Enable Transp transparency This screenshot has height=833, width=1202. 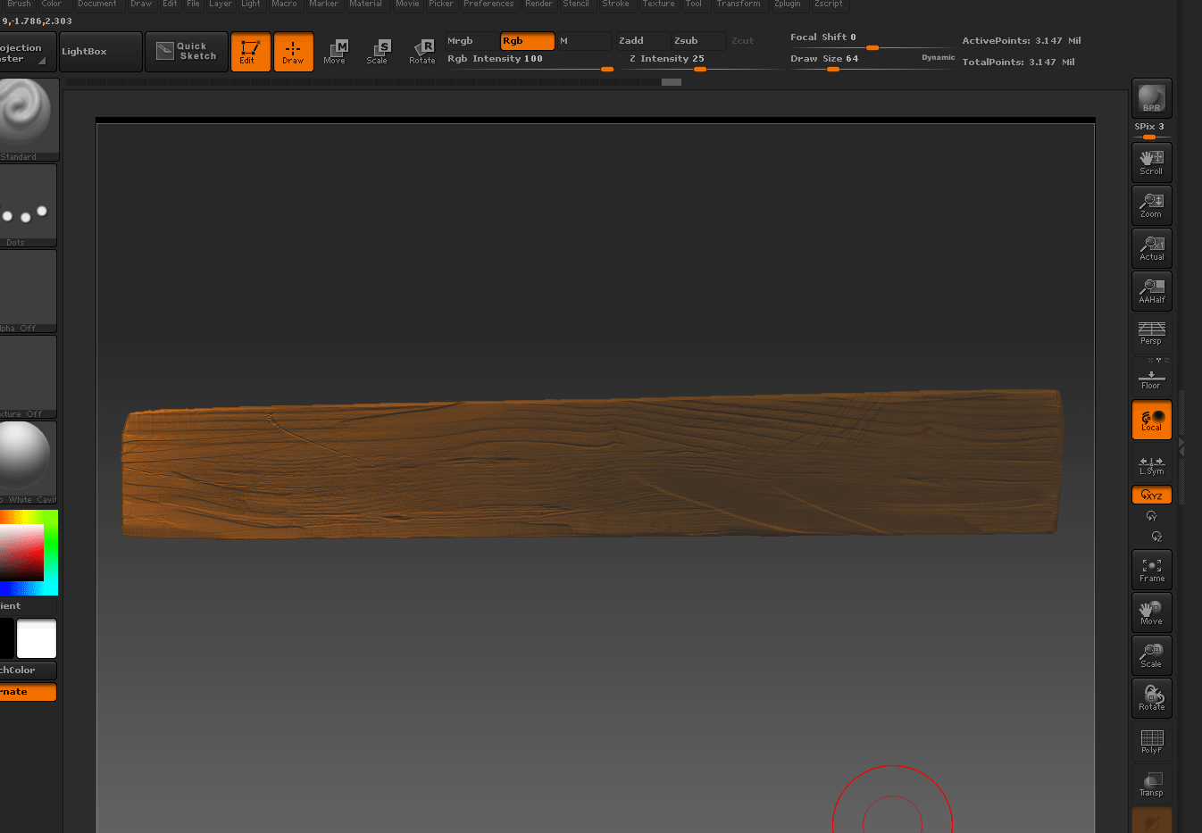(1151, 784)
